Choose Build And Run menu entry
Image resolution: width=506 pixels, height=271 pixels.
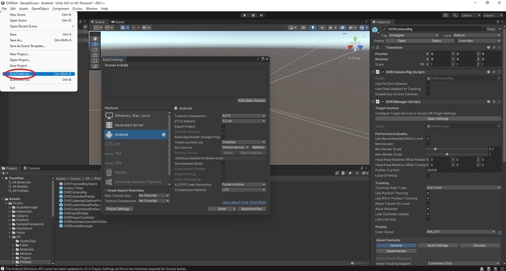pyautogui.click(x=39, y=80)
